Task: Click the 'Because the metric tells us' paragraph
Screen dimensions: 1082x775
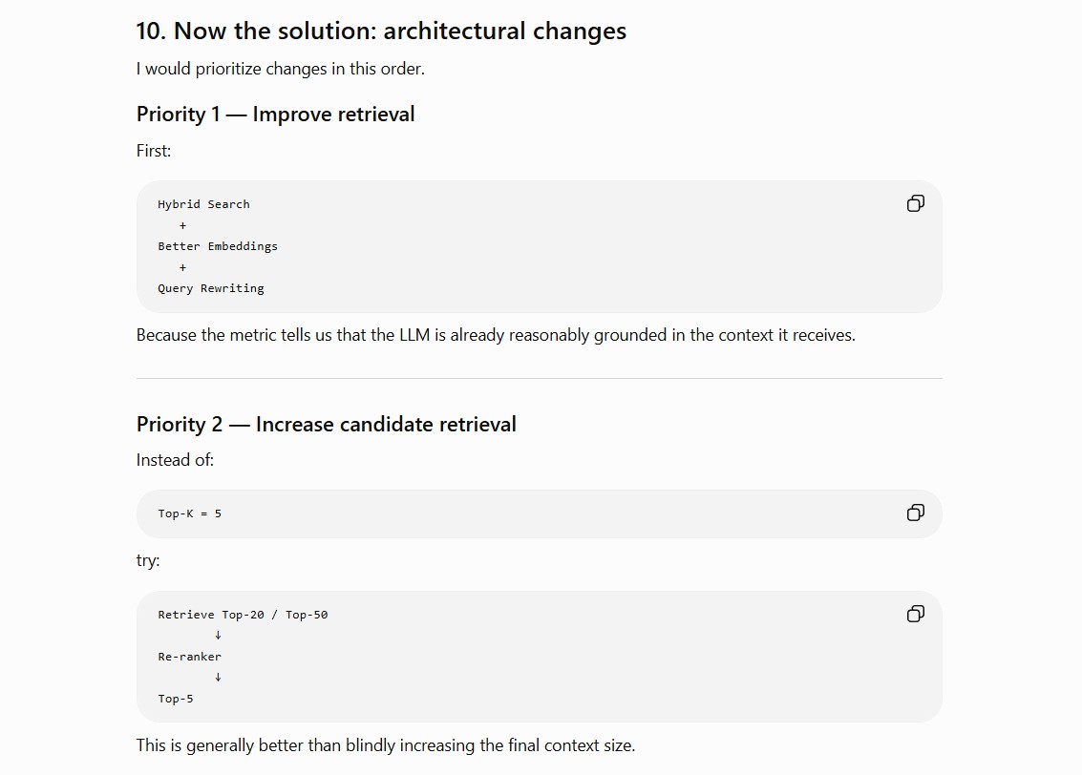Action: (496, 335)
